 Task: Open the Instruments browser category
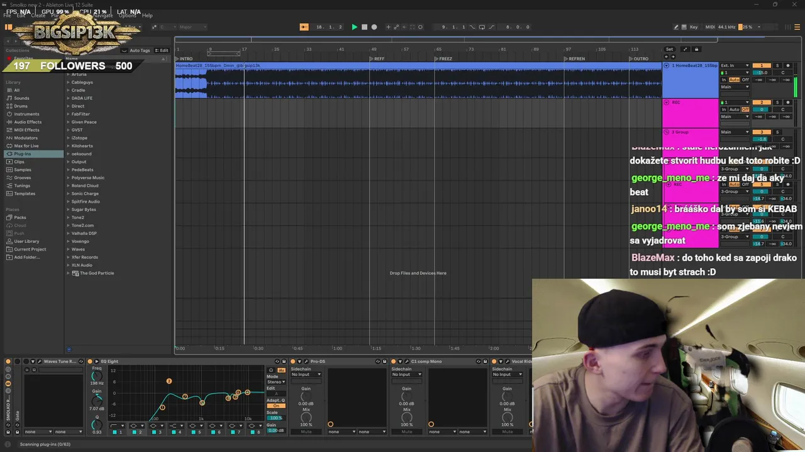(26, 114)
